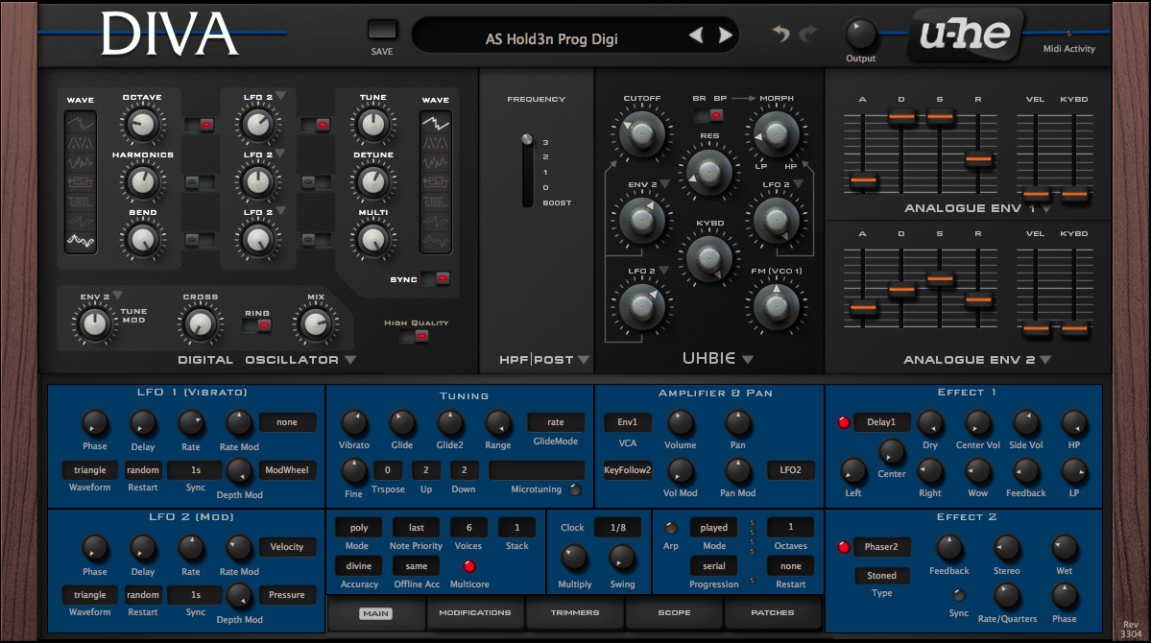Viewport: 1151px width, 643px height.
Task: Click the Voices count value 6
Action: [469, 527]
